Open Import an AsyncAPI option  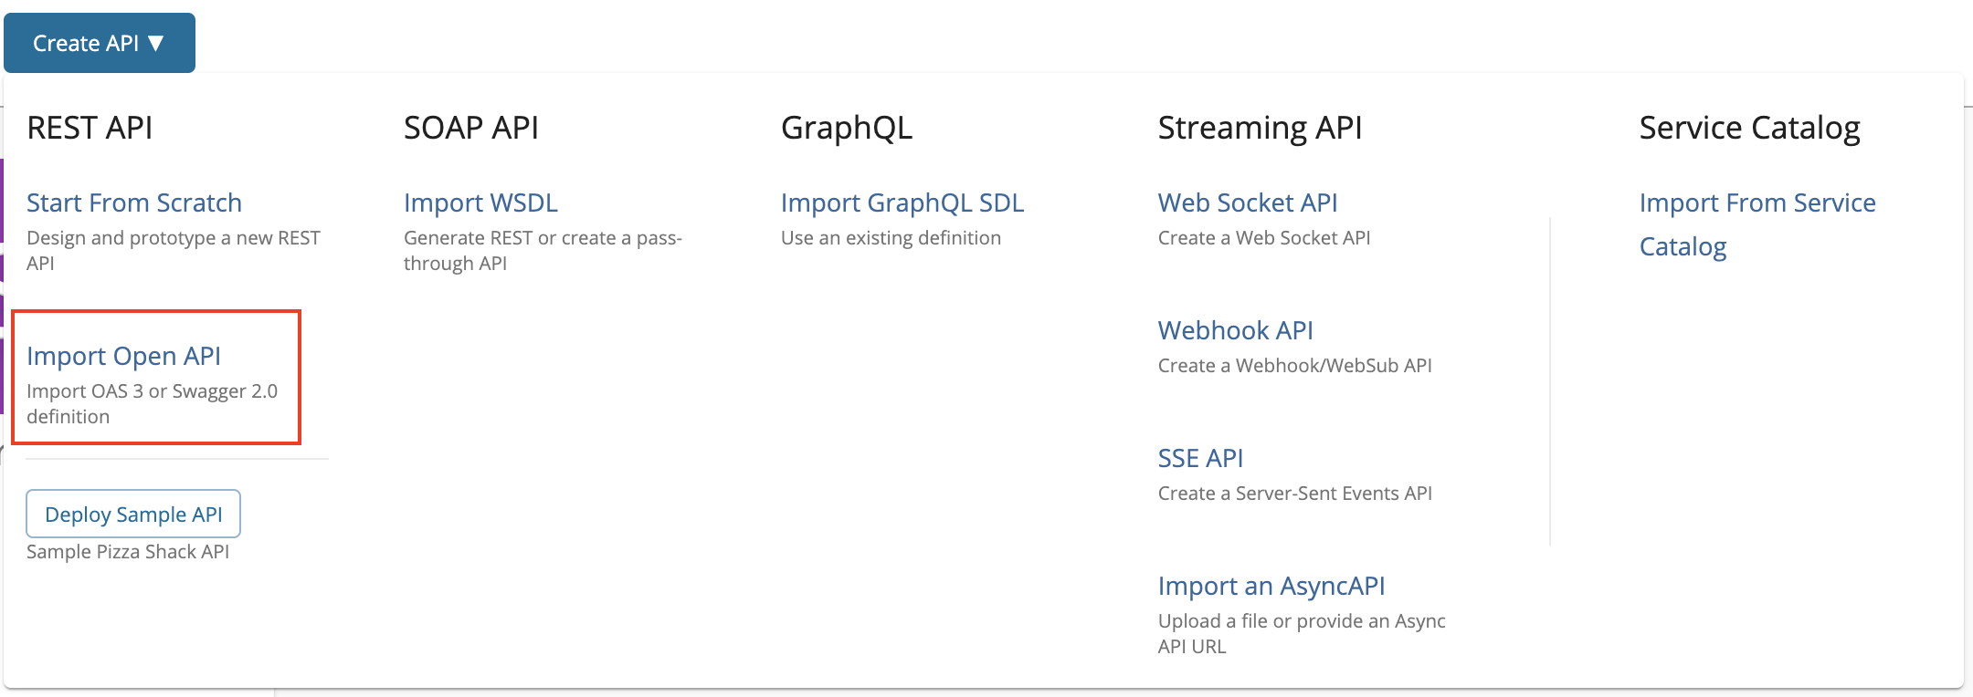1271,586
